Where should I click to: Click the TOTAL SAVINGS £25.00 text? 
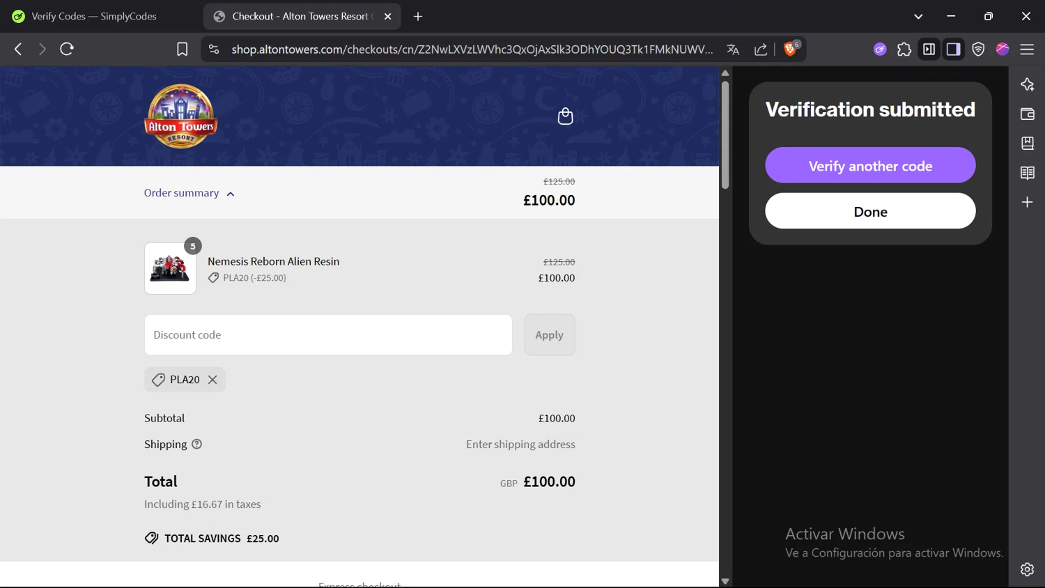coord(222,539)
